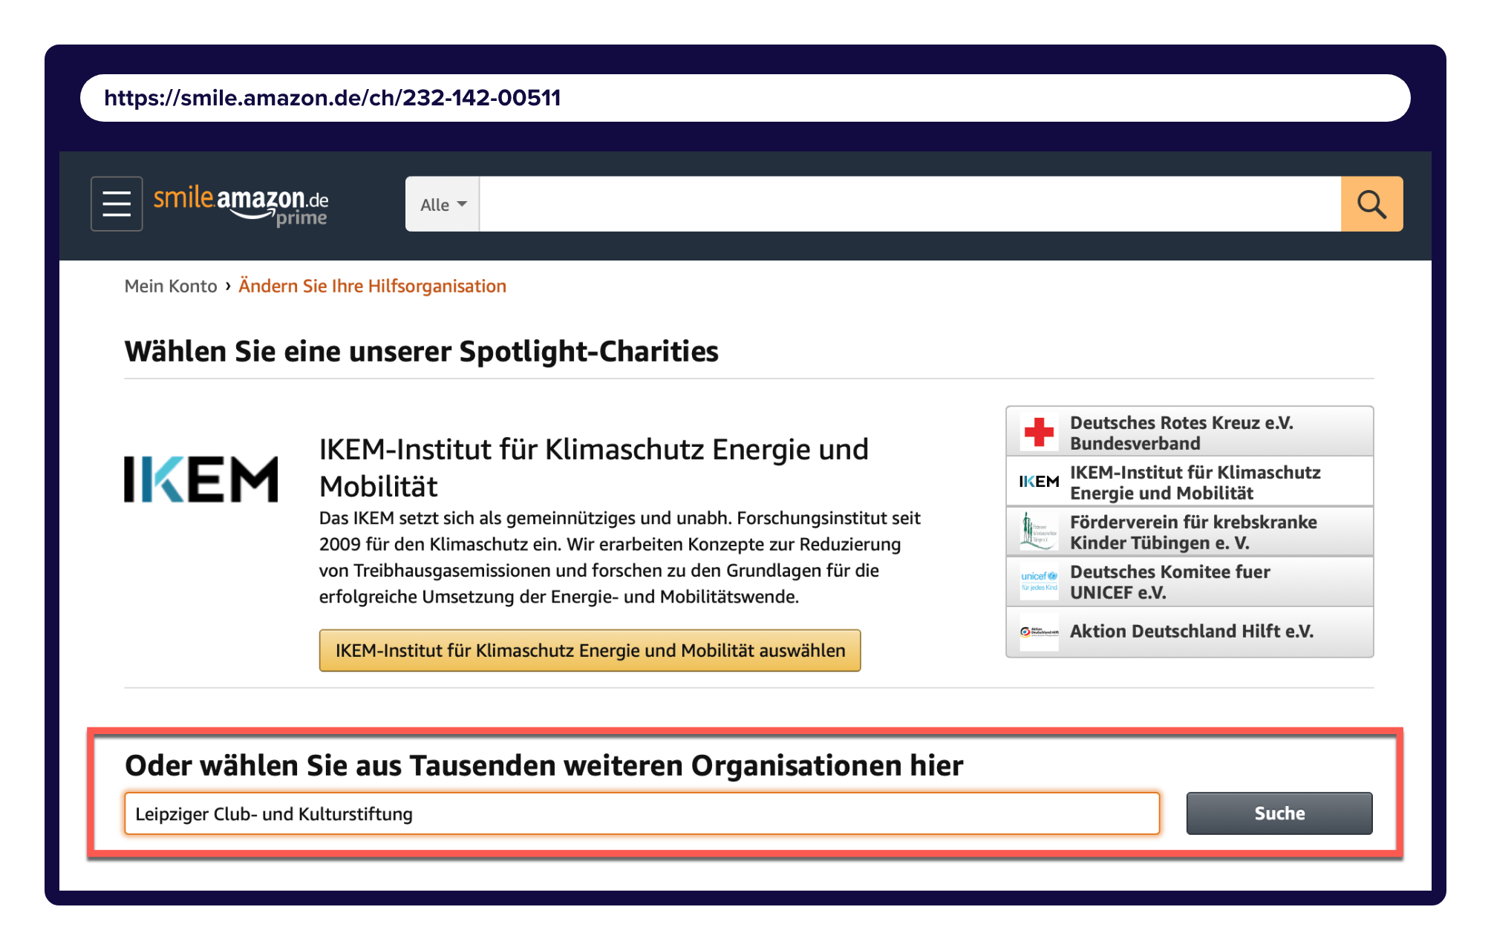This screenshot has height=950, width=1491.
Task: Click the IKEM-Institut headline title text
Action: pos(594,468)
